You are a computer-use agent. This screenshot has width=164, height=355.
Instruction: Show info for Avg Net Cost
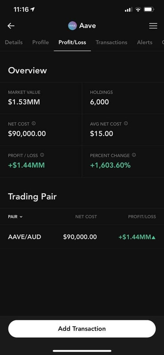tap(126, 124)
